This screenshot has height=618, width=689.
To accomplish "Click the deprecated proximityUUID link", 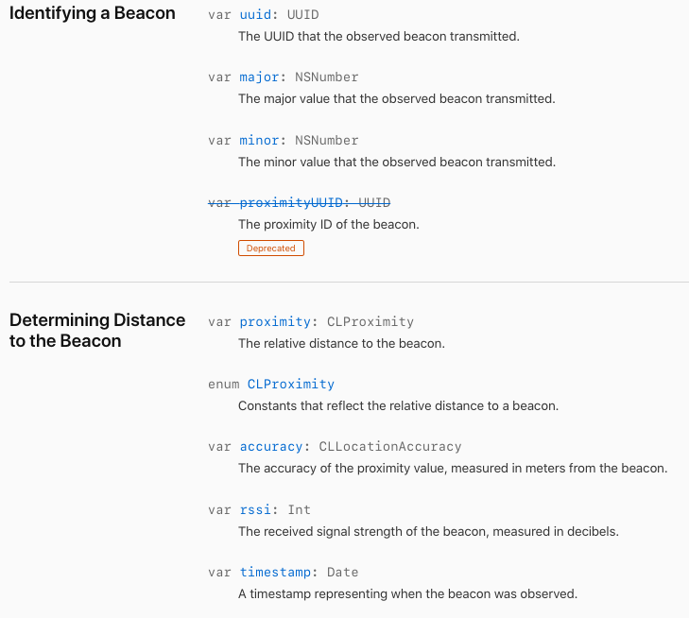I will [x=291, y=202].
